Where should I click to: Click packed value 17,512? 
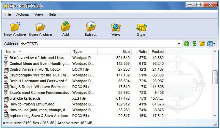pyautogui.click(x=158, y=116)
